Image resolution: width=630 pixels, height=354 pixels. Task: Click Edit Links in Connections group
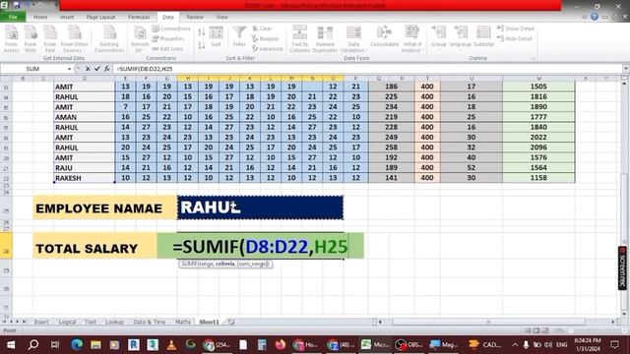(167, 48)
